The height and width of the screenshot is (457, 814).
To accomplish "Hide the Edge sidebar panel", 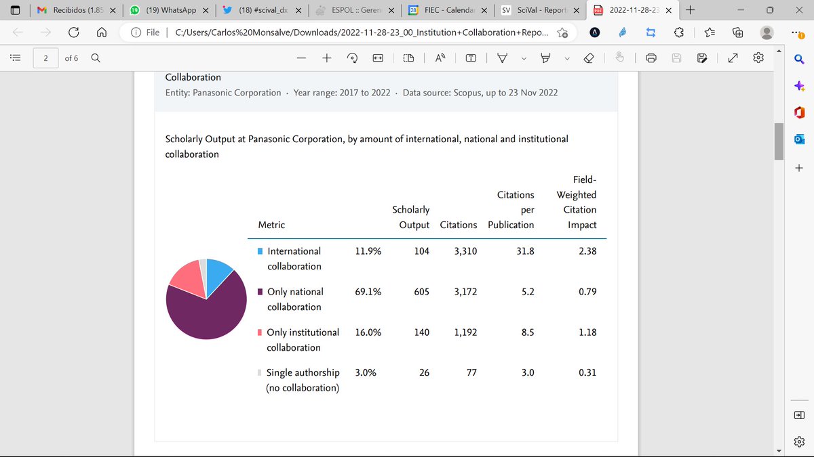I will pos(799,414).
